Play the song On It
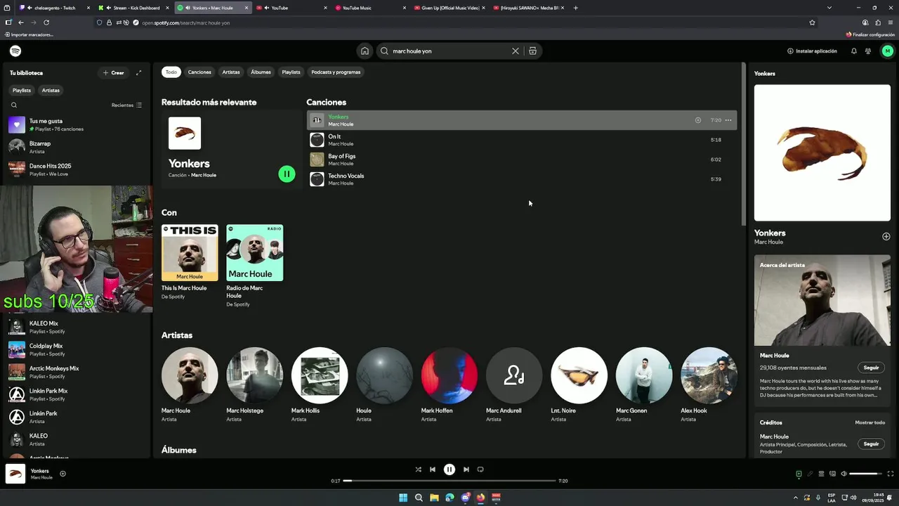The image size is (899, 506). pyautogui.click(x=521, y=140)
